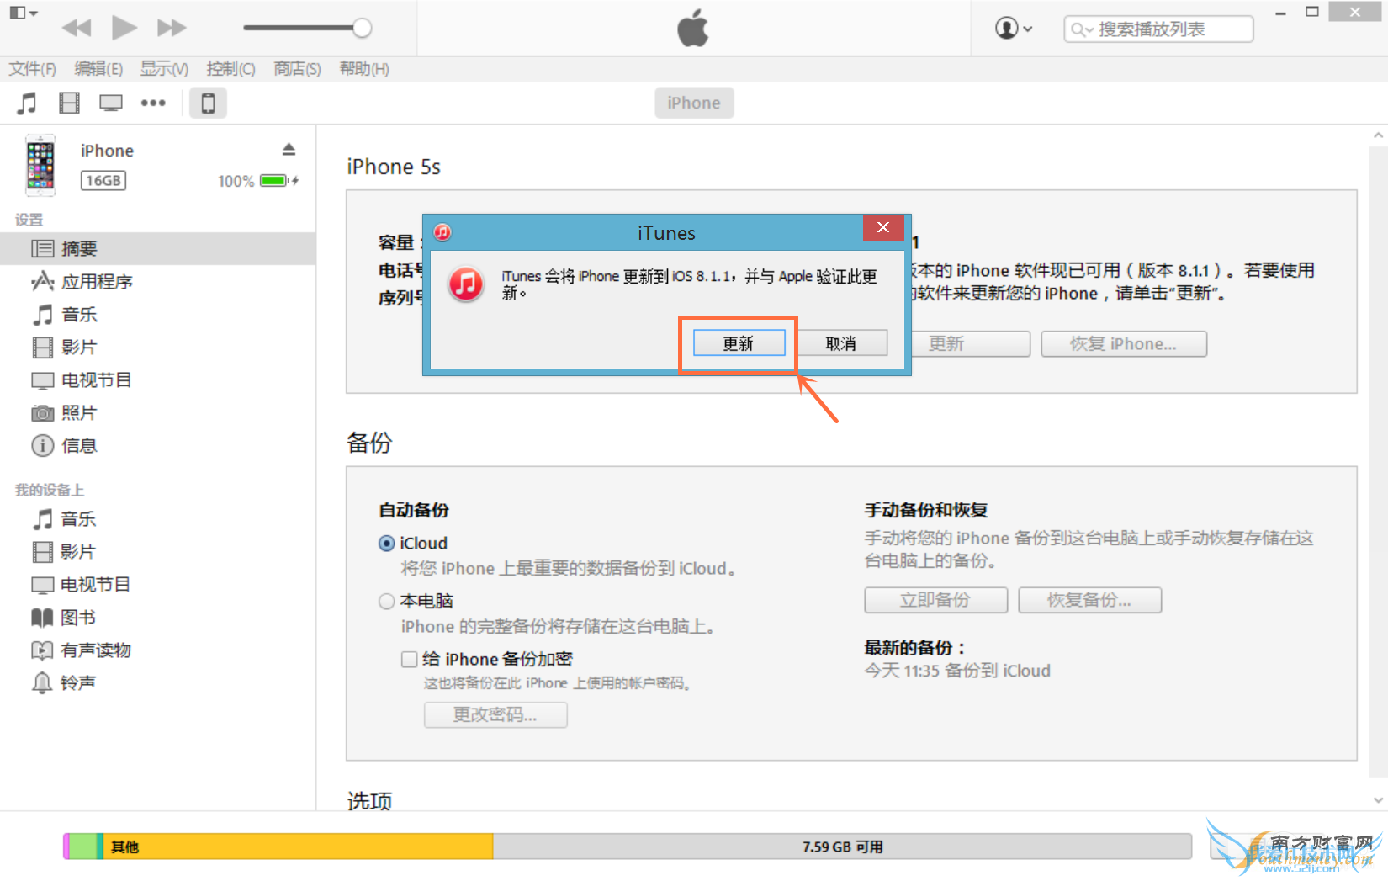Select the Movies icon in the media navigation
This screenshot has width=1388, height=881.
click(x=69, y=102)
